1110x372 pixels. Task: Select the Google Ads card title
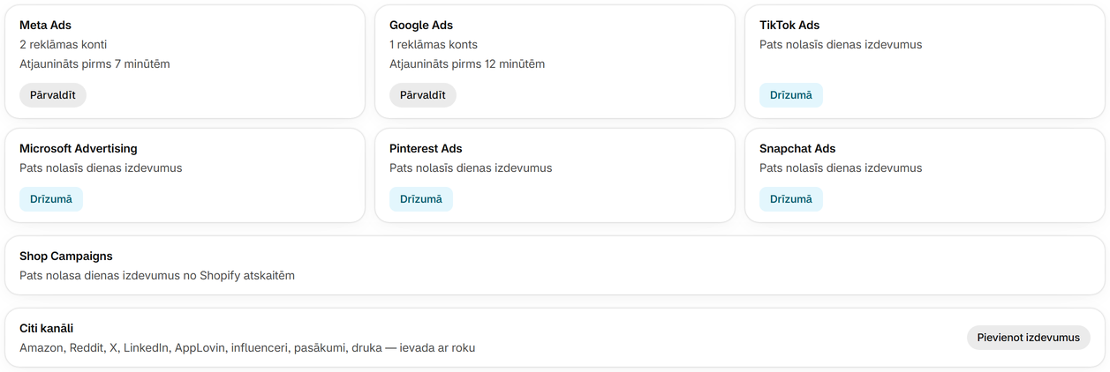pos(421,26)
